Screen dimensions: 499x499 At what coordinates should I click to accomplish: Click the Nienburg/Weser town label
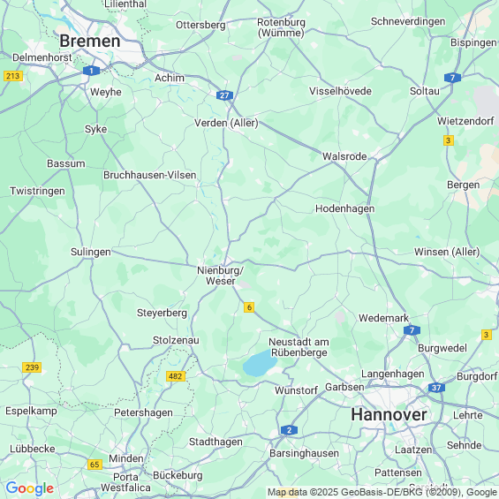(221, 276)
